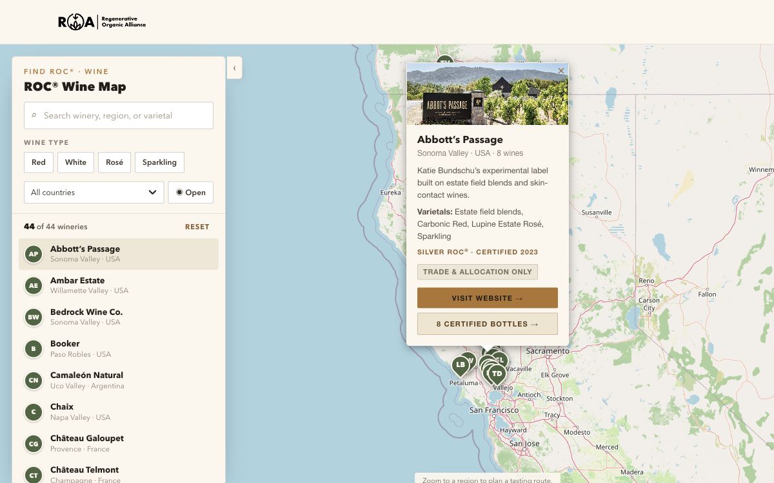Screen dimensions: 774x483
Task: Click the CN badge icon
Action: (34, 380)
